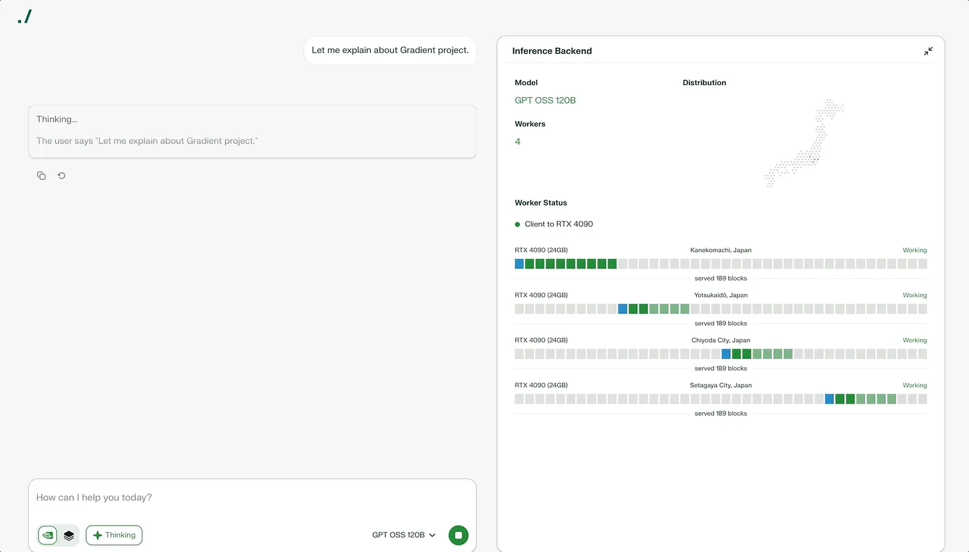969x552 pixels.
Task: Stop generation with the green stop button
Action: (x=458, y=535)
